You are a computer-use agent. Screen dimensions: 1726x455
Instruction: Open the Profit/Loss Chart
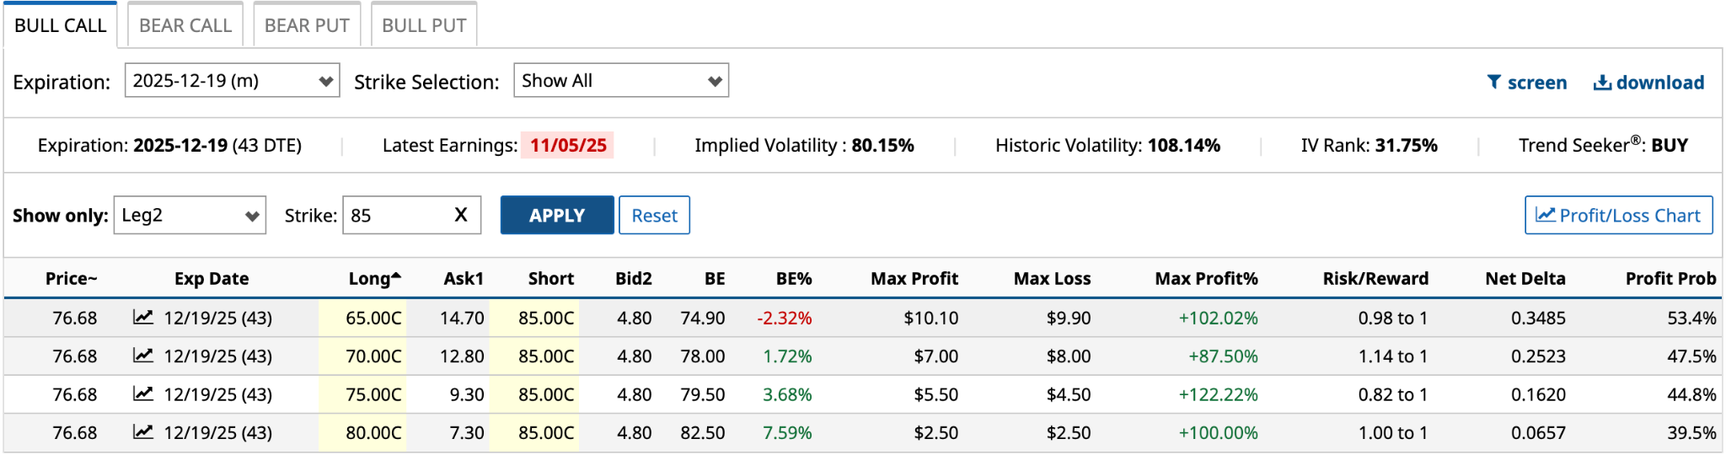pos(1618,215)
